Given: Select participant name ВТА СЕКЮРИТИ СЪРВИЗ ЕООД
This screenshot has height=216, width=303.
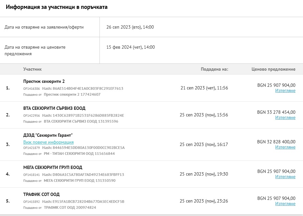Looking at the screenshot, I should (x=54, y=108).
